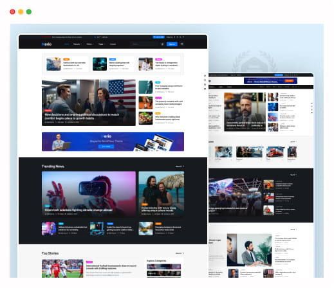Open the beach couple trending story image
Viewport: 334px width, 288px height.
point(162,193)
